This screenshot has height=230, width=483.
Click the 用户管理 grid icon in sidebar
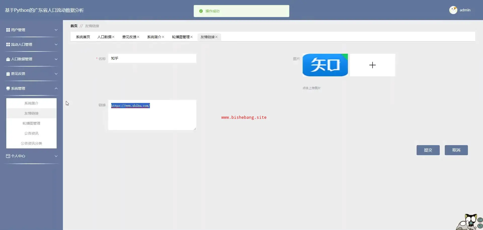pos(8,30)
